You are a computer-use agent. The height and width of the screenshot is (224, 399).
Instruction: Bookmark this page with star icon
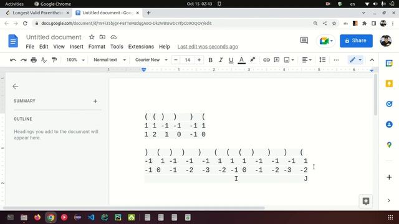point(334,24)
